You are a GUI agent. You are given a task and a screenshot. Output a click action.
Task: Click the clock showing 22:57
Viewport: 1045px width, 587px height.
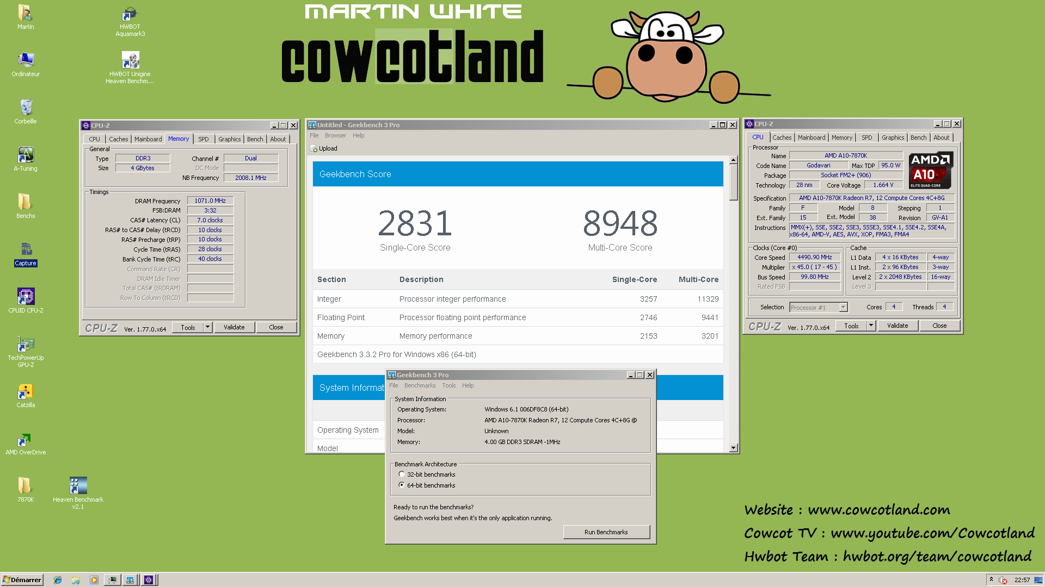(x=1022, y=580)
